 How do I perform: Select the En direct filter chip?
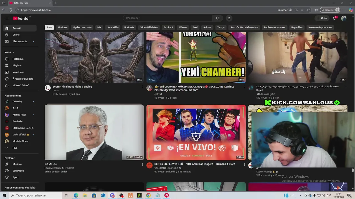coord(168,27)
